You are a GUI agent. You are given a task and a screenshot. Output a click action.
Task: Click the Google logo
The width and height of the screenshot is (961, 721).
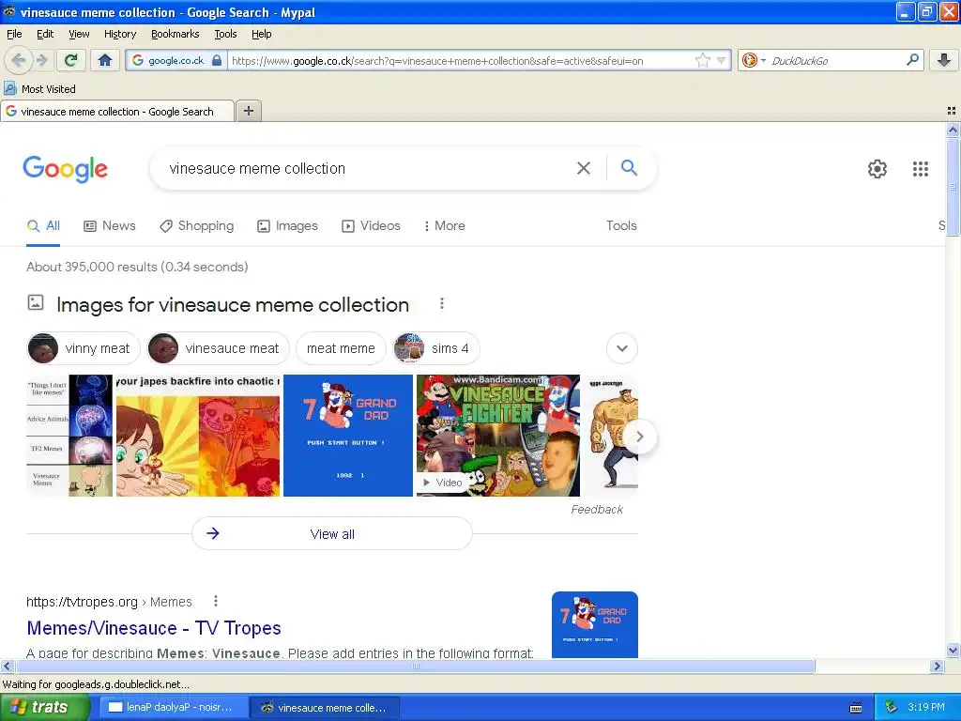click(66, 169)
